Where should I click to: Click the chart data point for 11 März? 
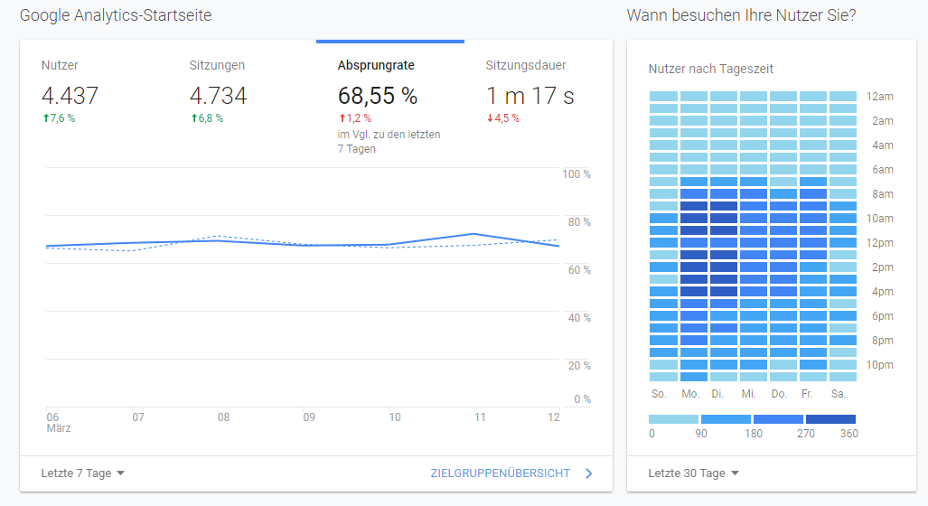(x=475, y=234)
